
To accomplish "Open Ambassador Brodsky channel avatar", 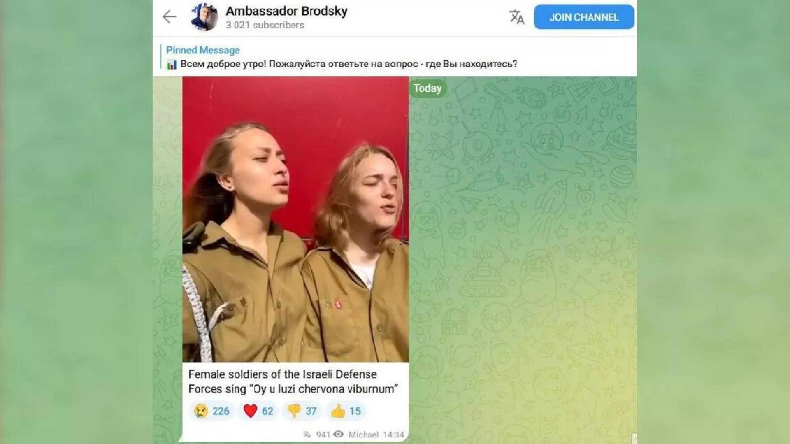I will pos(204,17).
